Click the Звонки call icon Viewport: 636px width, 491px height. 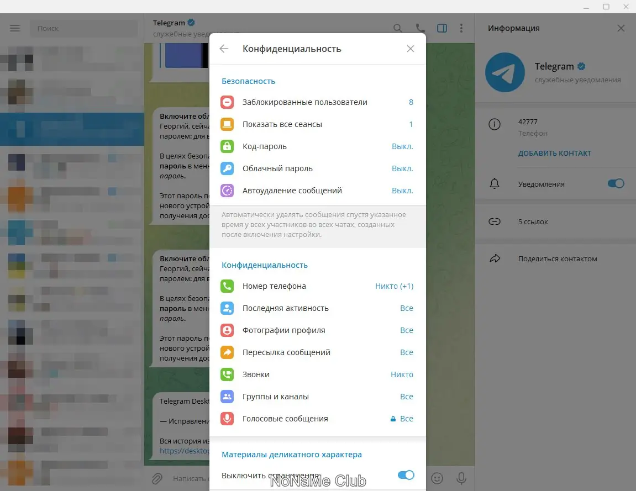(227, 374)
